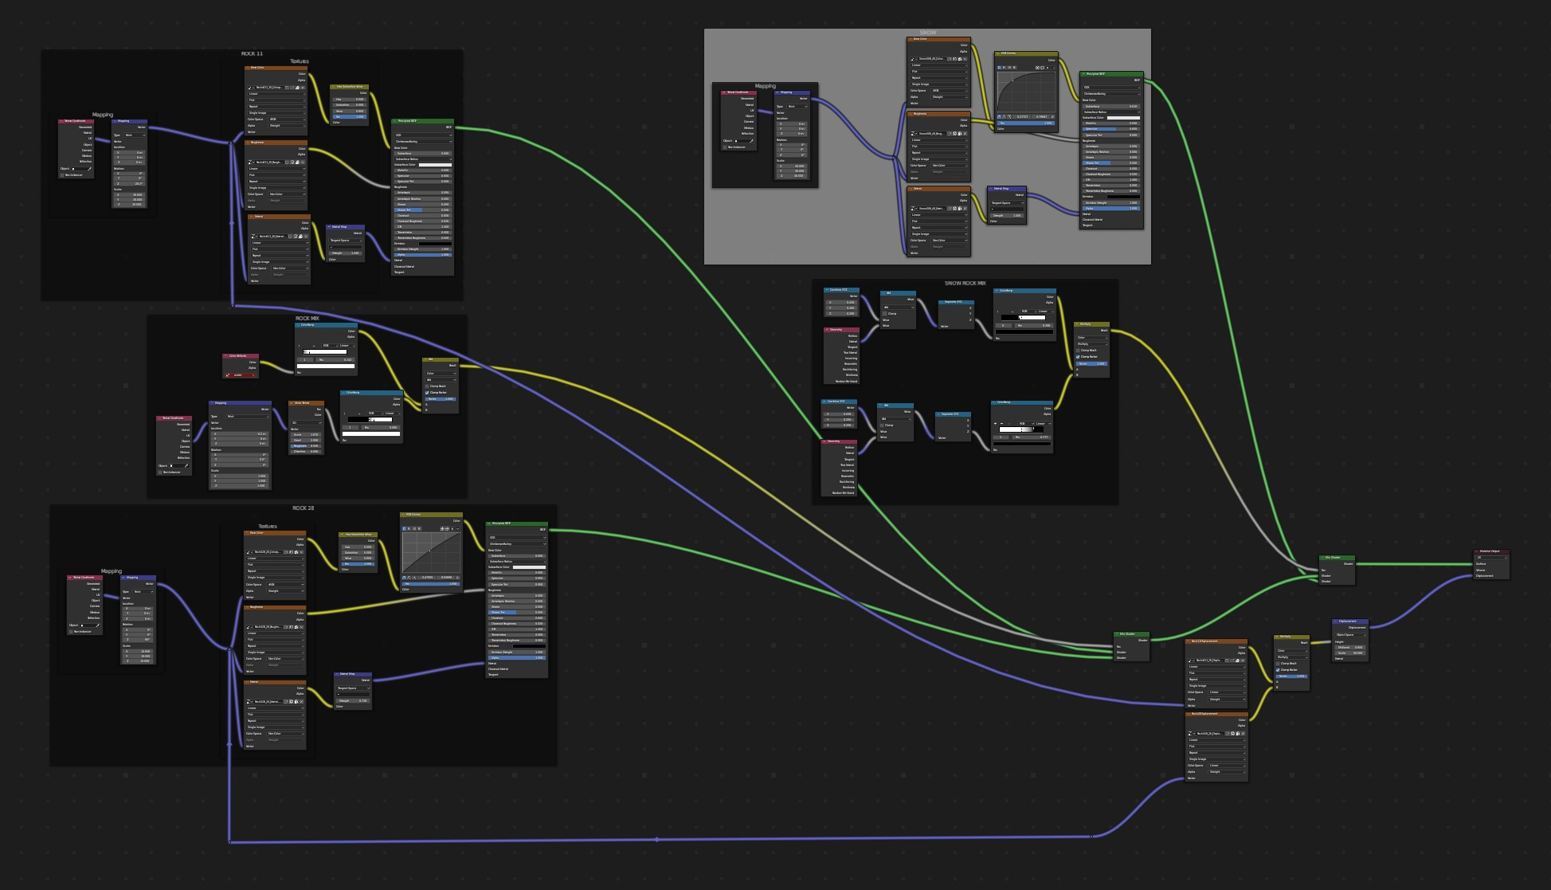
Task: Unlink the image in Rock28 Displacement node
Action: [1243, 733]
